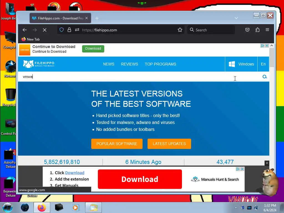Close the bottom ad with small X
The width and height of the screenshot is (284, 213).
pyautogui.click(x=242, y=169)
